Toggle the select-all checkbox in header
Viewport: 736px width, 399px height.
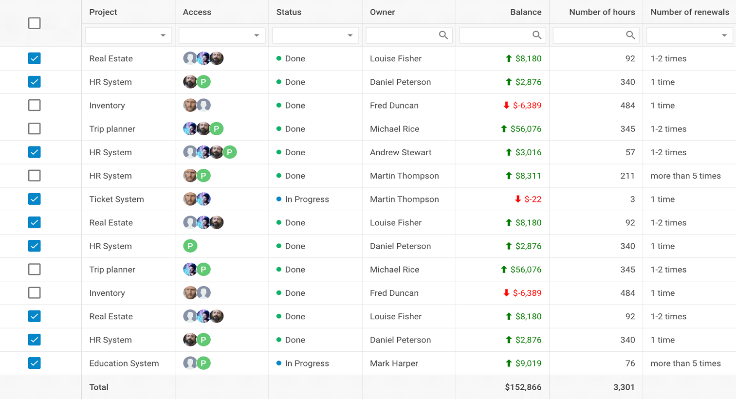(x=34, y=23)
